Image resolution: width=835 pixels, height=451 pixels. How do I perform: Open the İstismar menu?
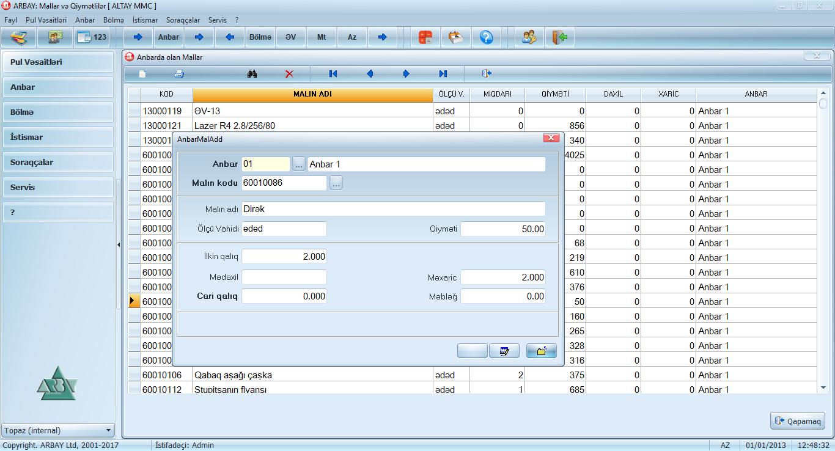point(145,20)
